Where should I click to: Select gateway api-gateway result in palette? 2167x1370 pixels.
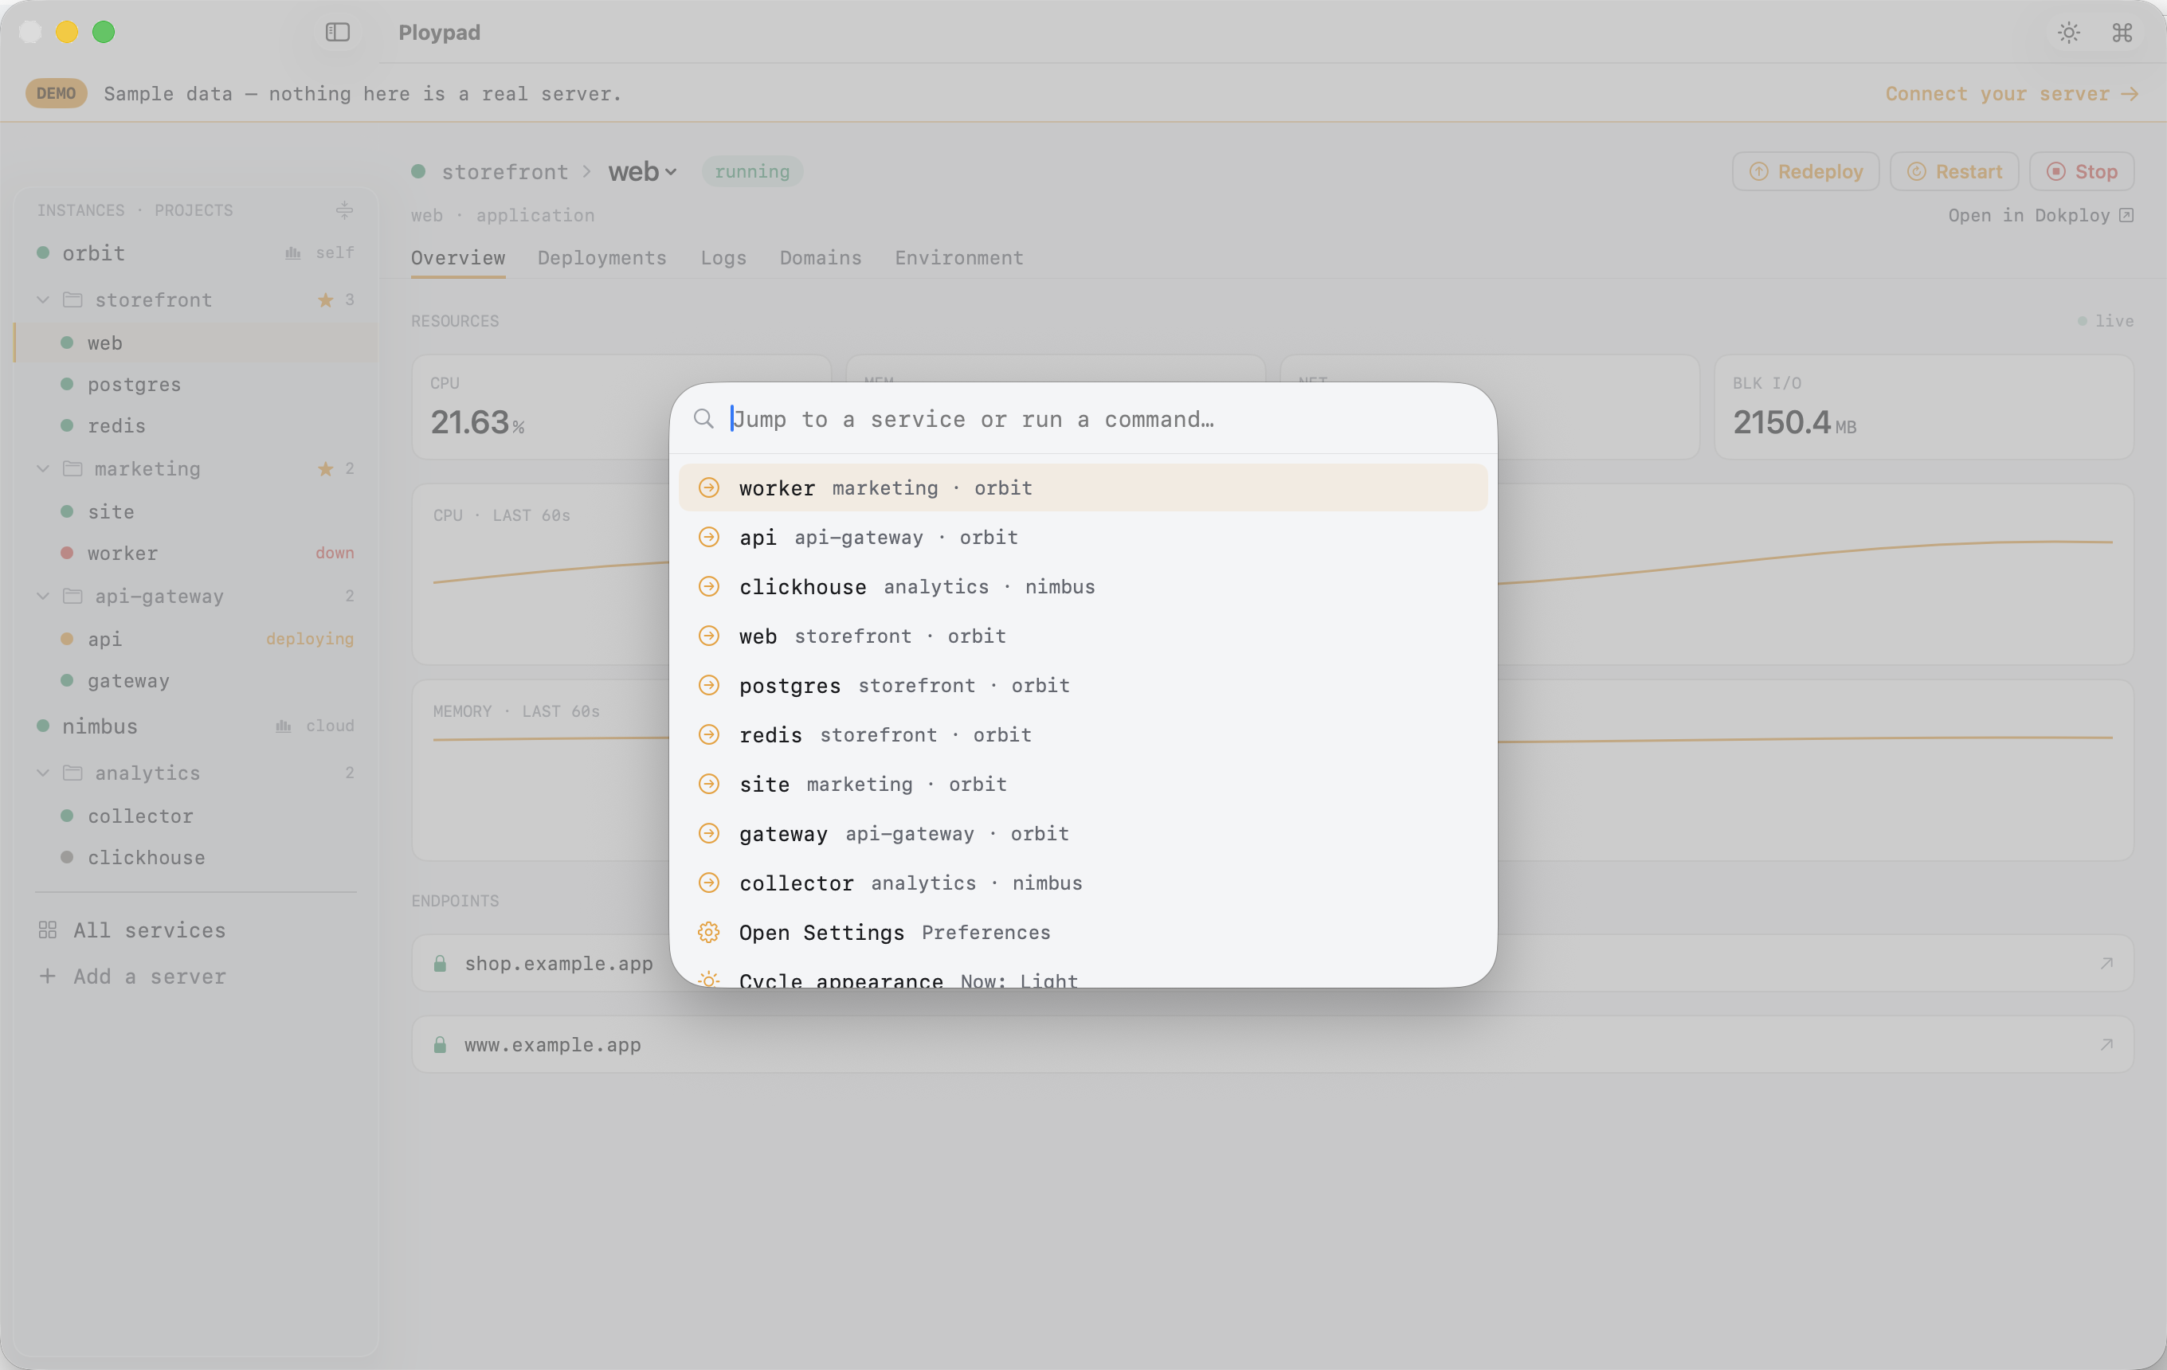coord(1083,834)
